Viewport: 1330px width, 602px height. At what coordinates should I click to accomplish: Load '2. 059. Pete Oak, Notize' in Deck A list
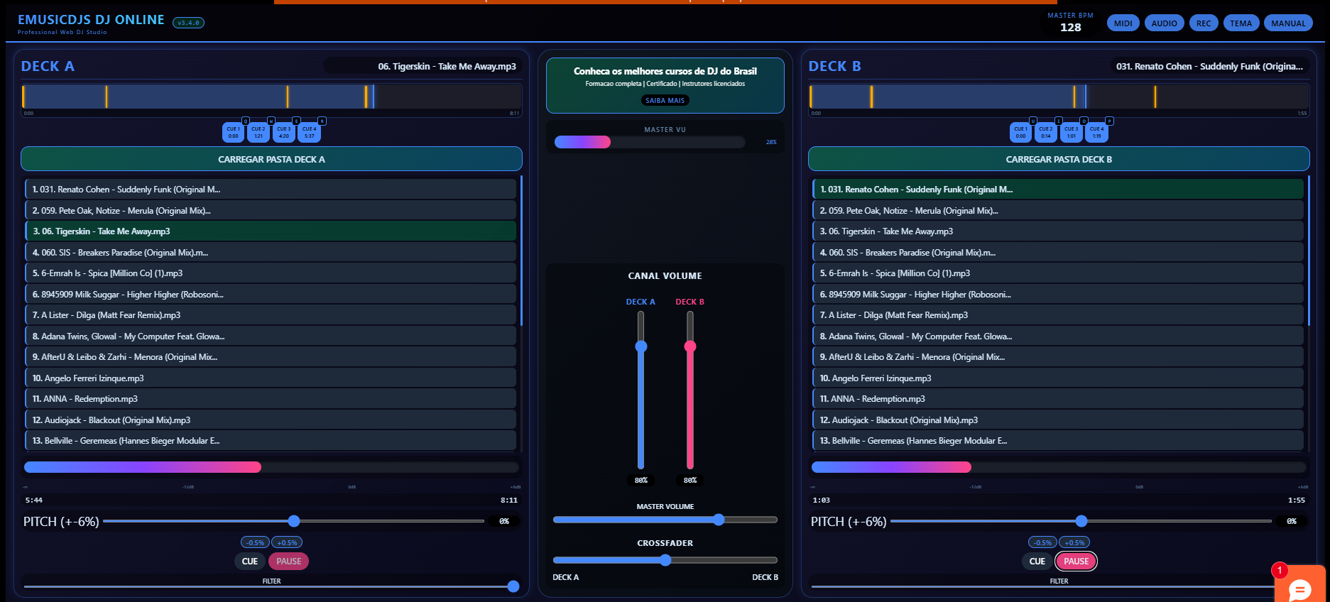[270, 211]
